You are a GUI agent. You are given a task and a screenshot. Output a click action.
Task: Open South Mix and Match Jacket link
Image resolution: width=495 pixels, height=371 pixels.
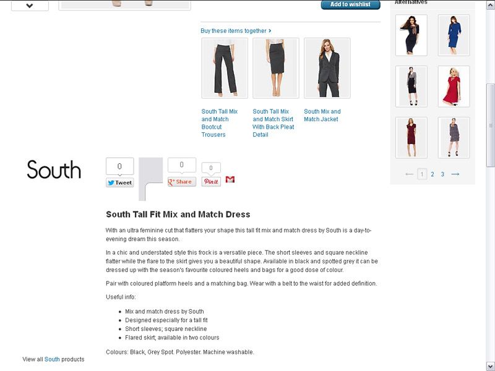click(322, 116)
